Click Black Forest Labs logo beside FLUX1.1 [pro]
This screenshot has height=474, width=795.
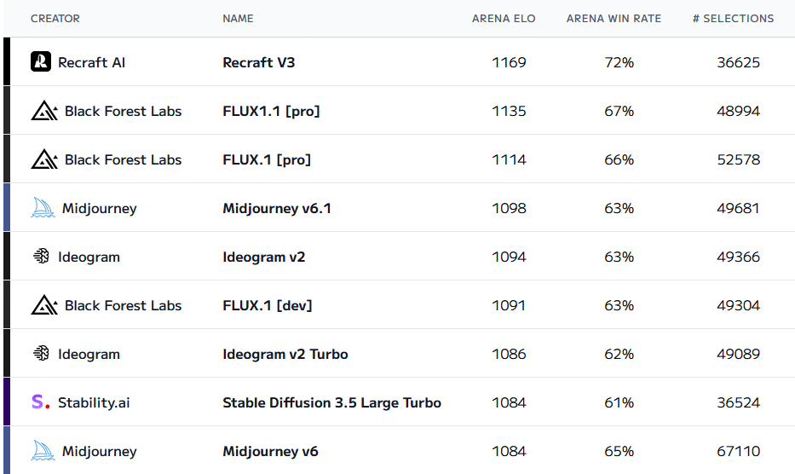[x=44, y=110]
